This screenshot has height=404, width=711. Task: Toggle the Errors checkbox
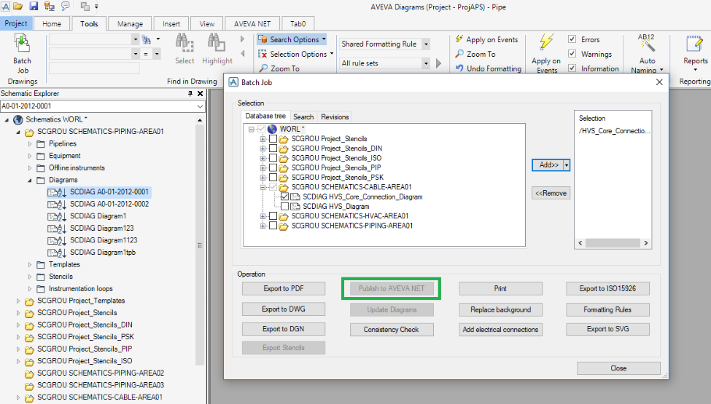tap(572, 39)
